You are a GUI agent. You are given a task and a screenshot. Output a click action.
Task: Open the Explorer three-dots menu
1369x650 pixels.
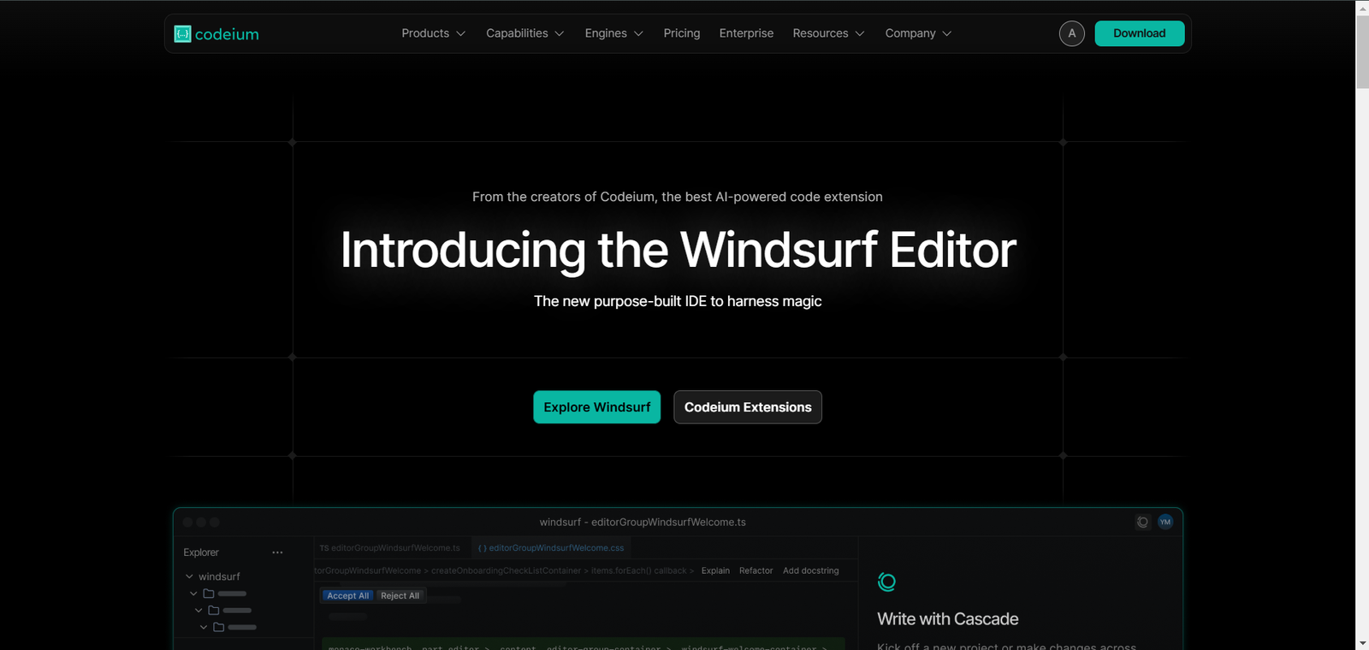pos(277,552)
